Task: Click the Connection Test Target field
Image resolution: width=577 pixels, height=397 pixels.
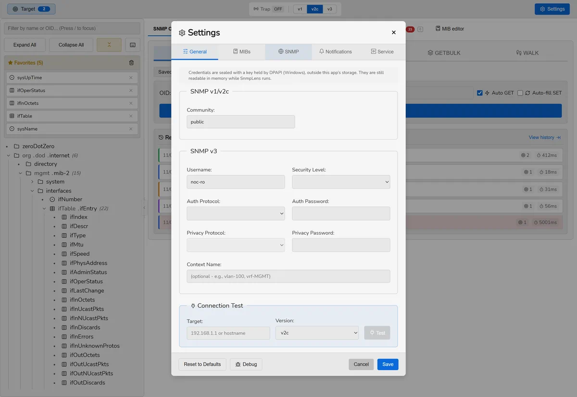Action: click(228, 333)
